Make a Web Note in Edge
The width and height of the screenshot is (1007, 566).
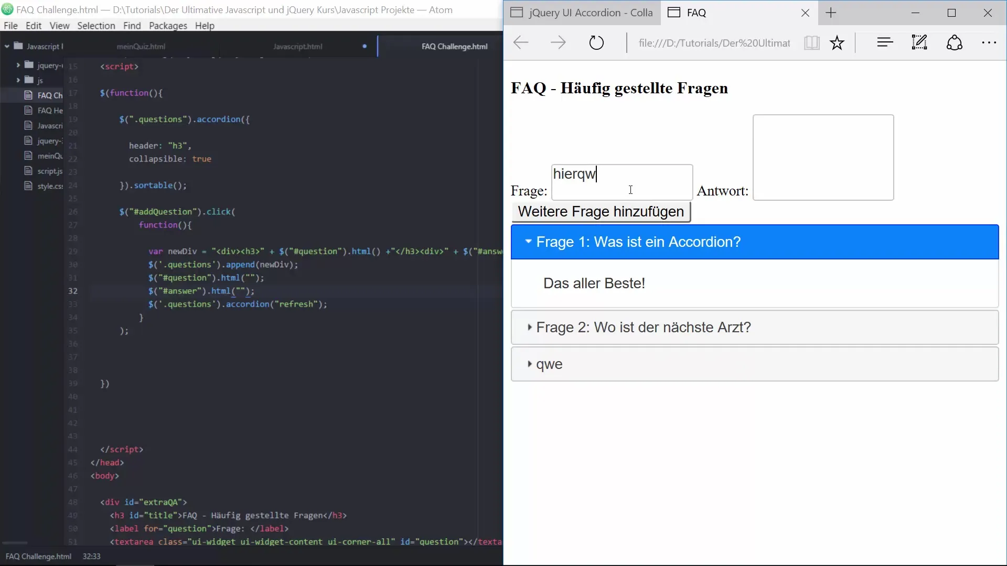919,42
